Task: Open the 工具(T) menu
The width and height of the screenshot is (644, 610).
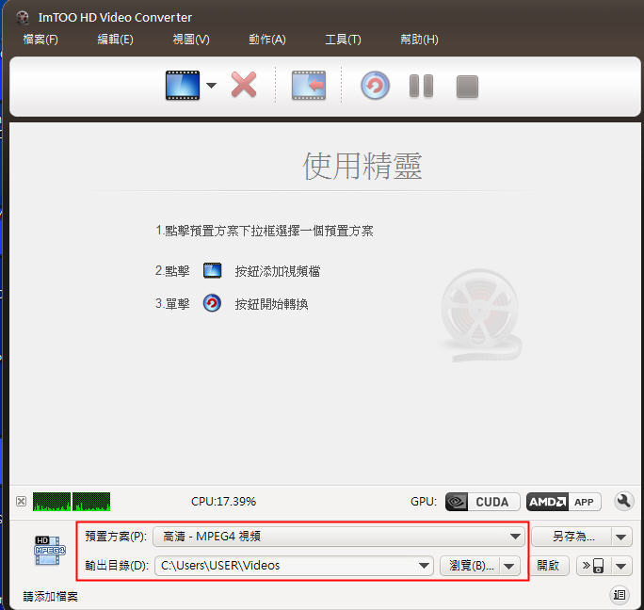Action: 343,40
